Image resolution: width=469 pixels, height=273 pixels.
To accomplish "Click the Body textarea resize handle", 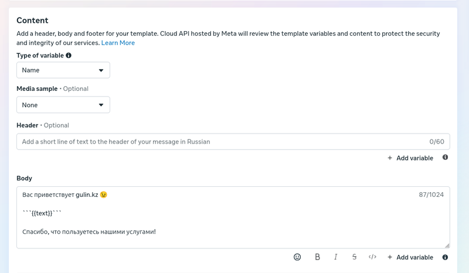I will 447,245.
